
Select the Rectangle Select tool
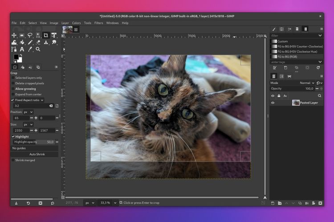click(x=22, y=35)
